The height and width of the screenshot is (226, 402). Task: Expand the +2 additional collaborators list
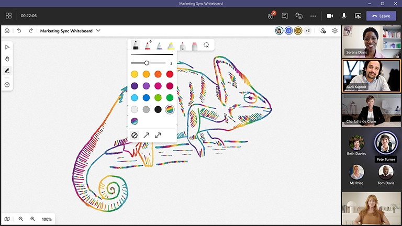307,31
